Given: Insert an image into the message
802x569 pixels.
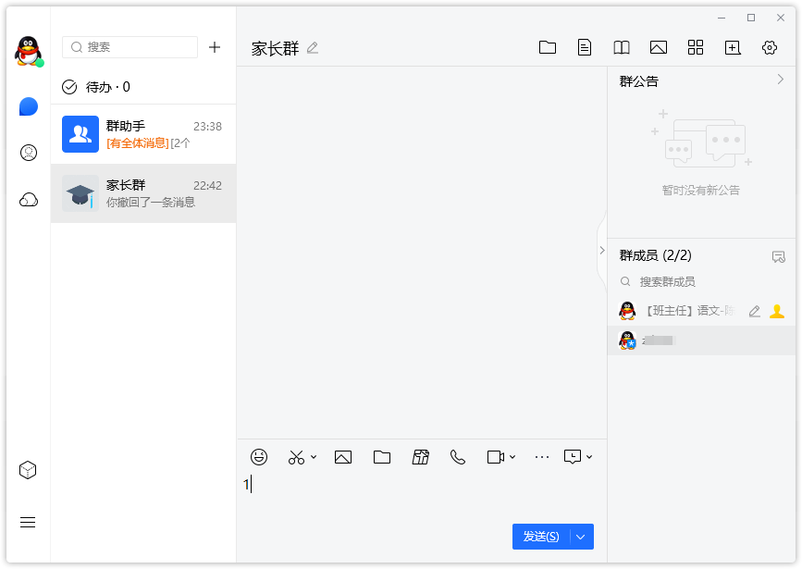Looking at the screenshot, I should pos(343,456).
